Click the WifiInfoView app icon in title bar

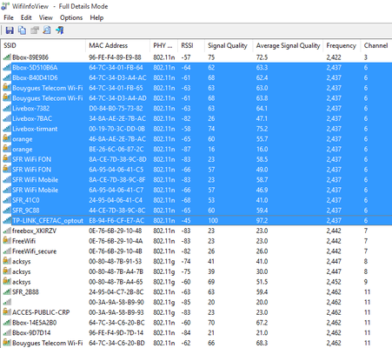(x=5, y=6)
